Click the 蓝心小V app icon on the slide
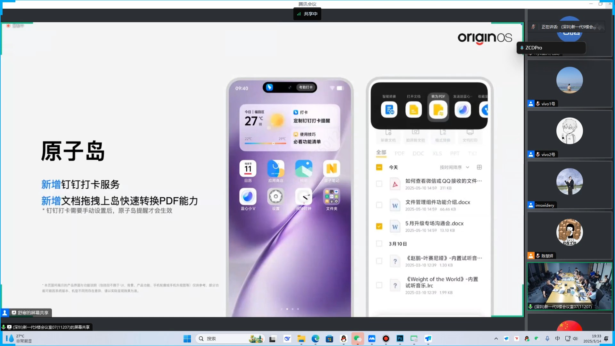This screenshot has height=346, width=615. pos(248,196)
